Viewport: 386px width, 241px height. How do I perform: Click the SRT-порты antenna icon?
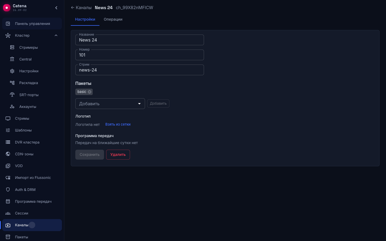click(12, 95)
